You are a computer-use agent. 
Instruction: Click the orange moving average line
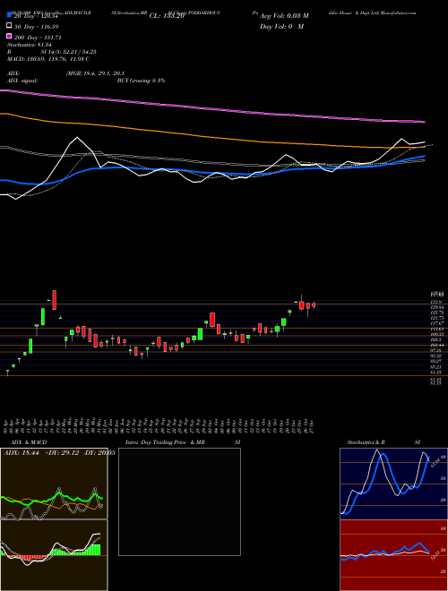[212, 137]
